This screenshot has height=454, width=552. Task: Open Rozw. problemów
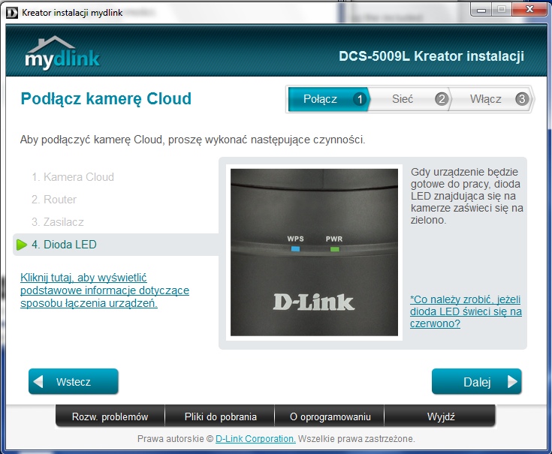(x=110, y=416)
